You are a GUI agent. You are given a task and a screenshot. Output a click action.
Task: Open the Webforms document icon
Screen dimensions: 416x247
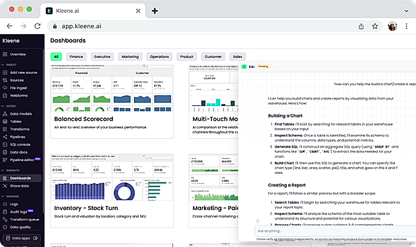click(5, 95)
